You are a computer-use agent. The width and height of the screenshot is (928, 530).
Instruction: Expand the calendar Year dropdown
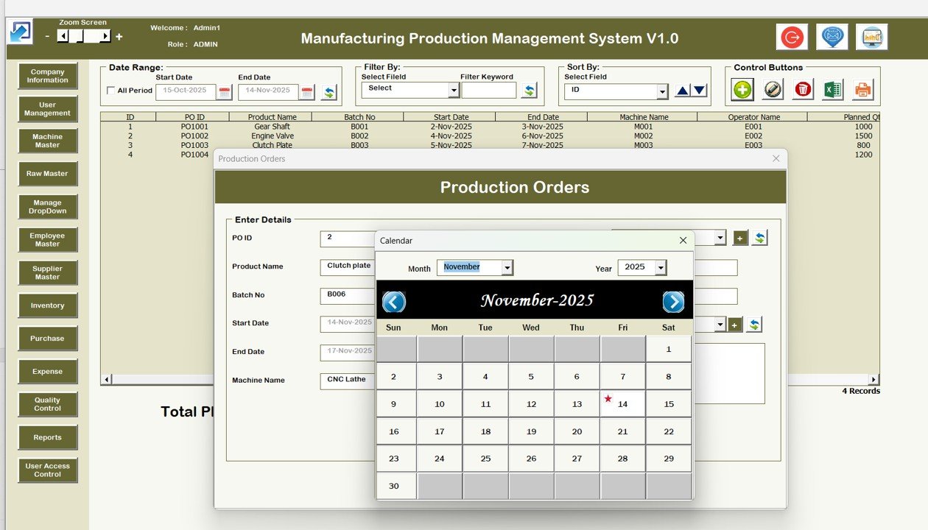pyautogui.click(x=660, y=268)
